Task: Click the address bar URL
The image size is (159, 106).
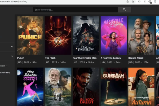Action: [x=14, y=2]
